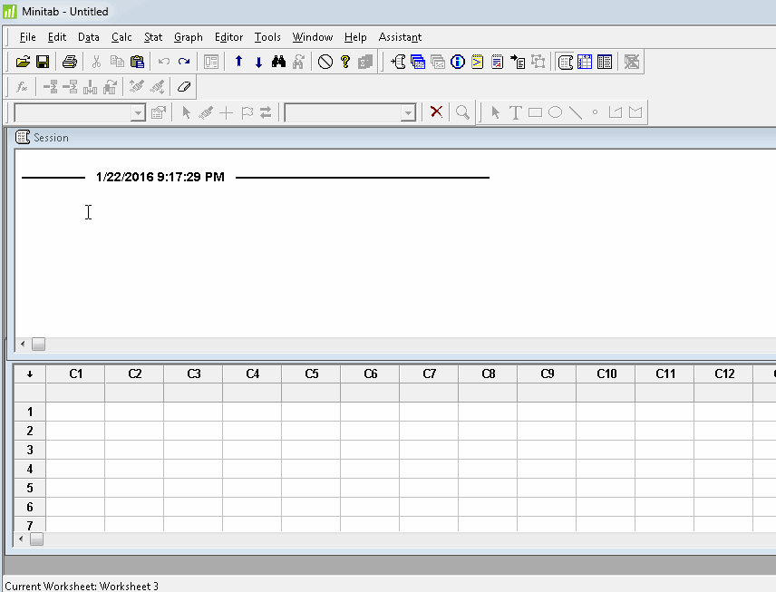776x592 pixels.
Task: Cancel the operation using the prohibition icon
Action: point(325,61)
